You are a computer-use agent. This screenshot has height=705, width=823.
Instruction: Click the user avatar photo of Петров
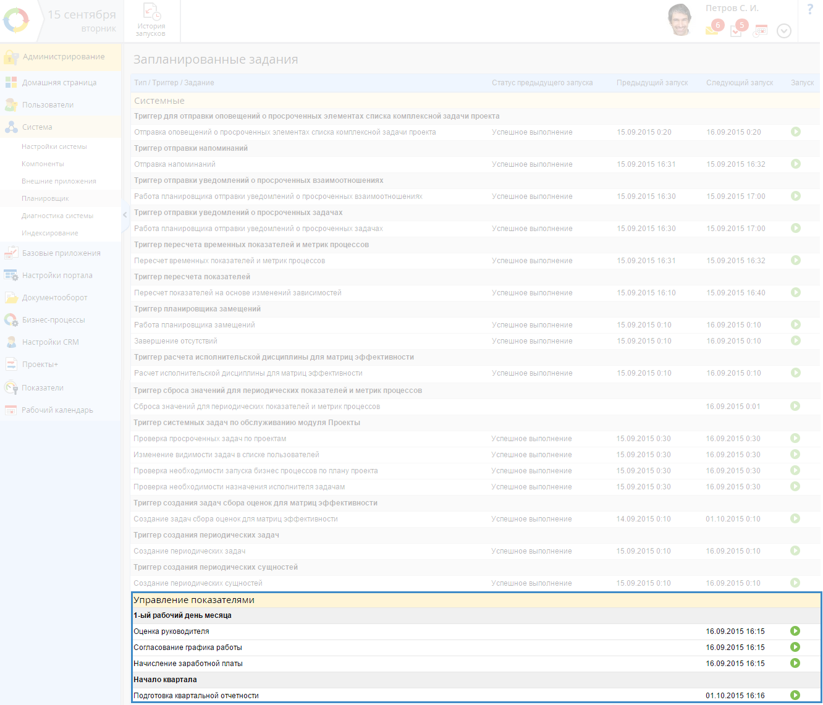coord(680,20)
